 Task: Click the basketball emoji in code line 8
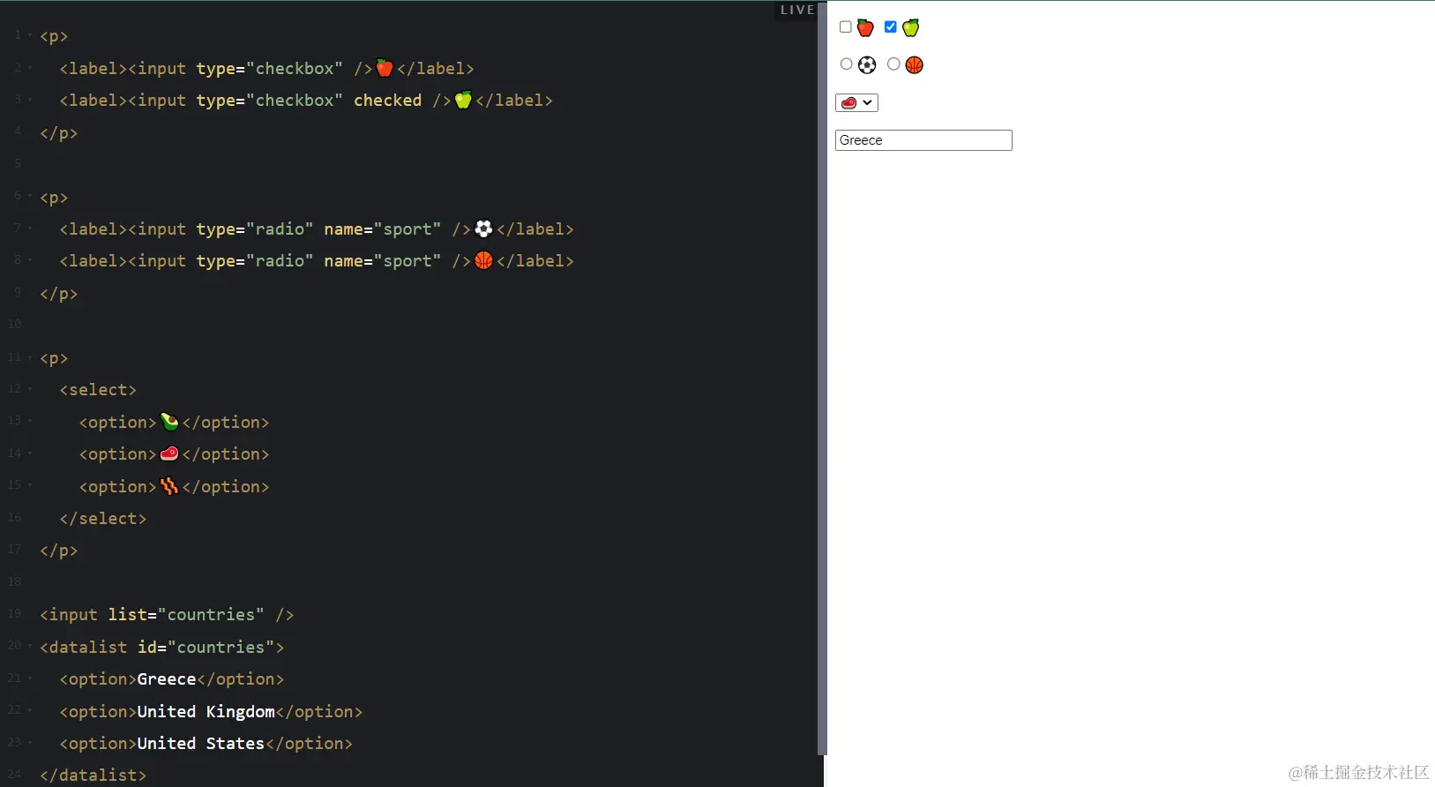point(483,260)
